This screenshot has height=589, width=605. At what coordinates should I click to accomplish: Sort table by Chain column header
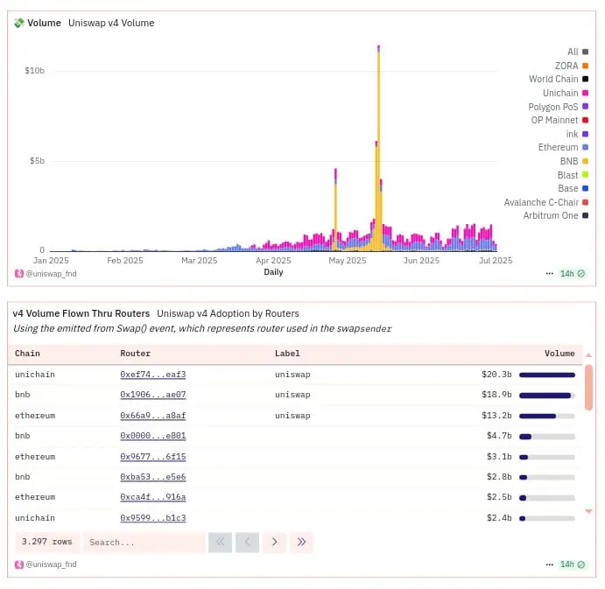pyautogui.click(x=27, y=354)
